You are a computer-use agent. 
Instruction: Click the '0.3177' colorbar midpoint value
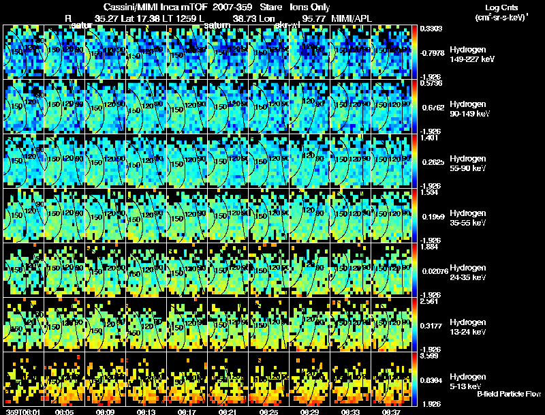[433, 326]
